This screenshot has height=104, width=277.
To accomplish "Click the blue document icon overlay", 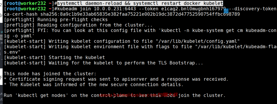I will click(x=226, y=11).
